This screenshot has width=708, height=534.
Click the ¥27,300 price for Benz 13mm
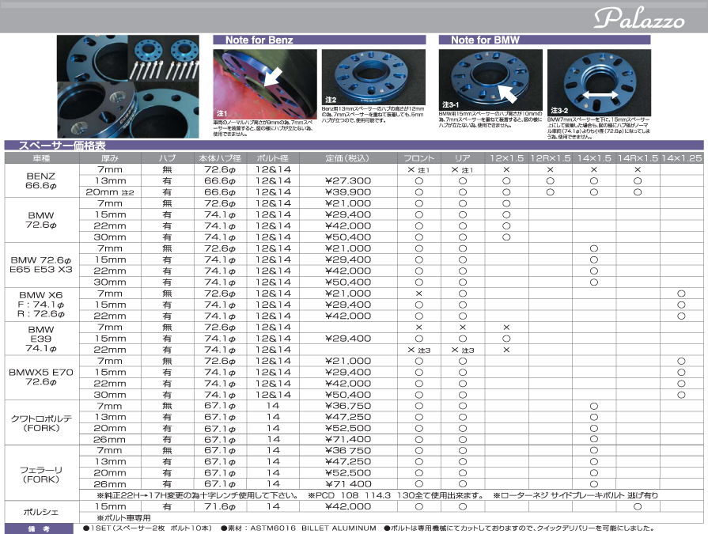348,180
